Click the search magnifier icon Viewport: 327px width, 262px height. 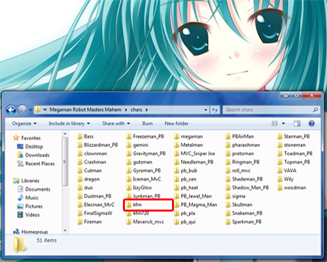pyautogui.click(x=315, y=109)
